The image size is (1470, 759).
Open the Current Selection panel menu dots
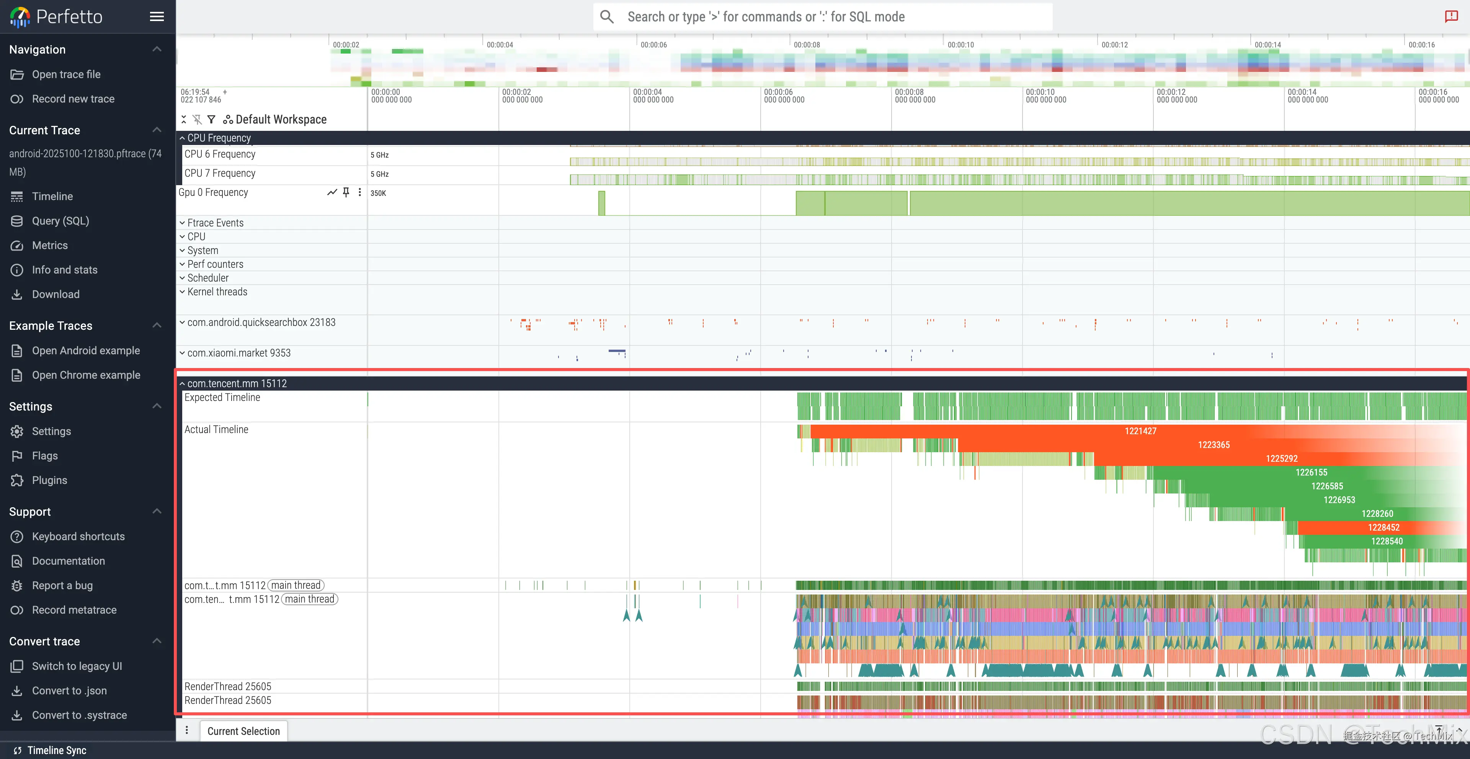click(x=186, y=730)
